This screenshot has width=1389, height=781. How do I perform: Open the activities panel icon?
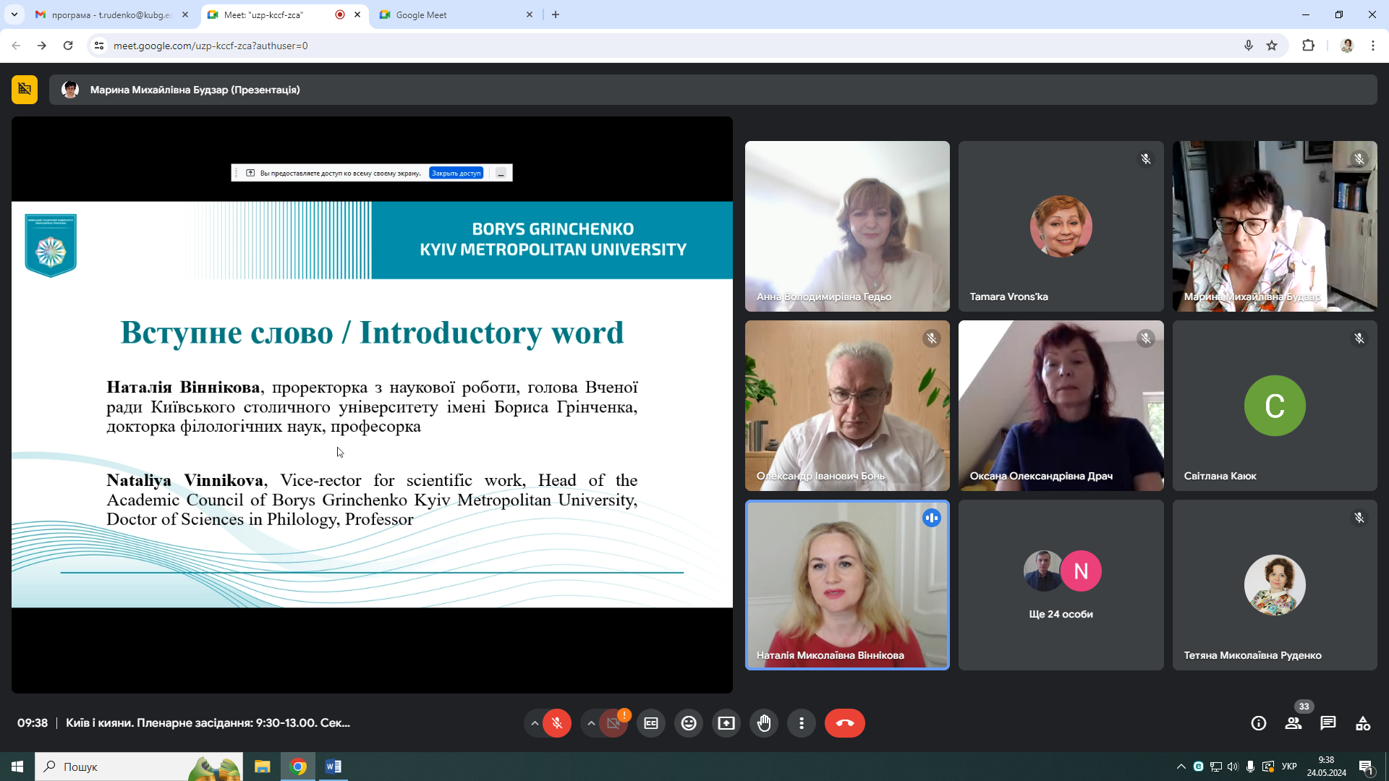pos(1363,723)
